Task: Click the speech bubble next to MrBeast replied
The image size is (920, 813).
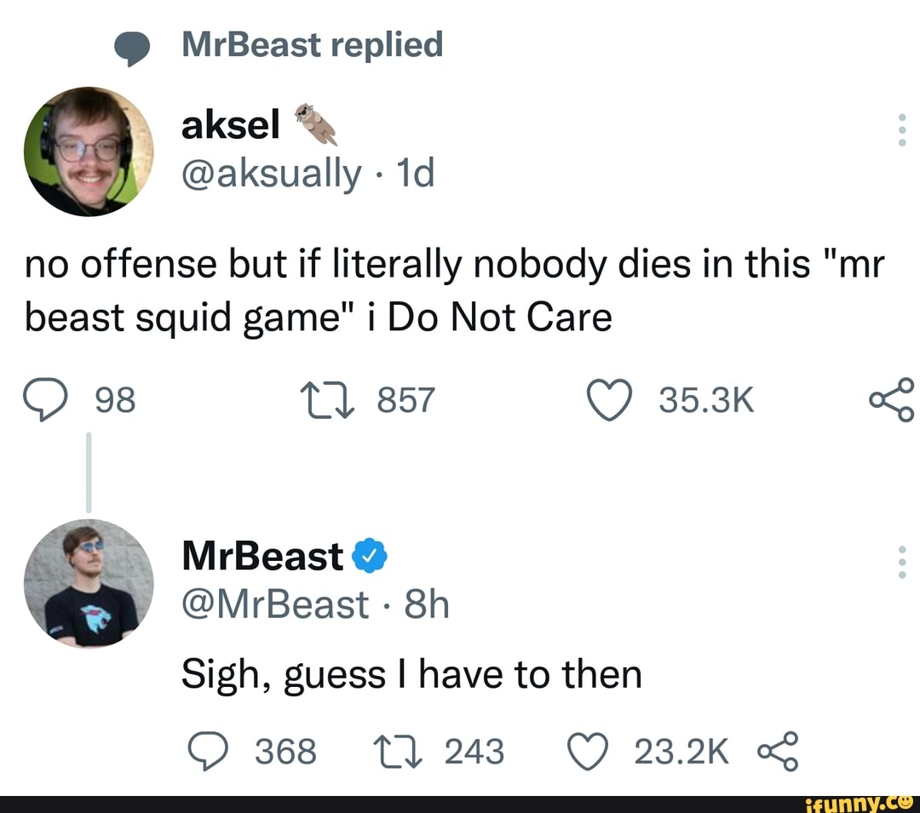Action: click(x=135, y=44)
